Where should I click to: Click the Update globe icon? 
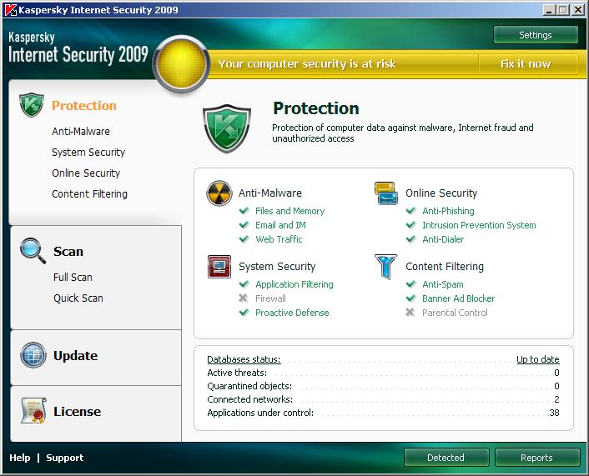tap(33, 355)
